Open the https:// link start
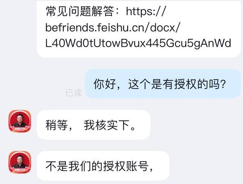 coord(146,12)
